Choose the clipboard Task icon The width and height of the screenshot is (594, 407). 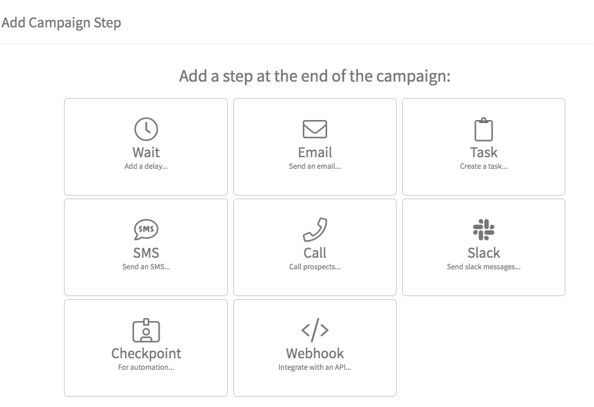pyautogui.click(x=483, y=129)
